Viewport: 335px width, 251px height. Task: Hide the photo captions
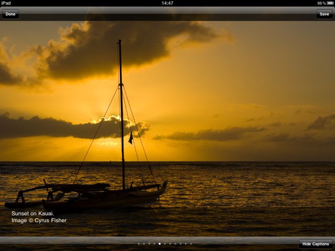coord(316,244)
